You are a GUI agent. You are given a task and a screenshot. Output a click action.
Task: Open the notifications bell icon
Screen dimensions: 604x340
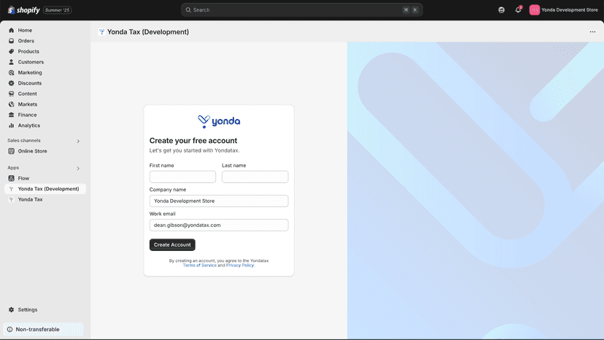pos(518,10)
